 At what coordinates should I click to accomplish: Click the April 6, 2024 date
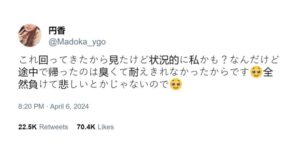69,106
